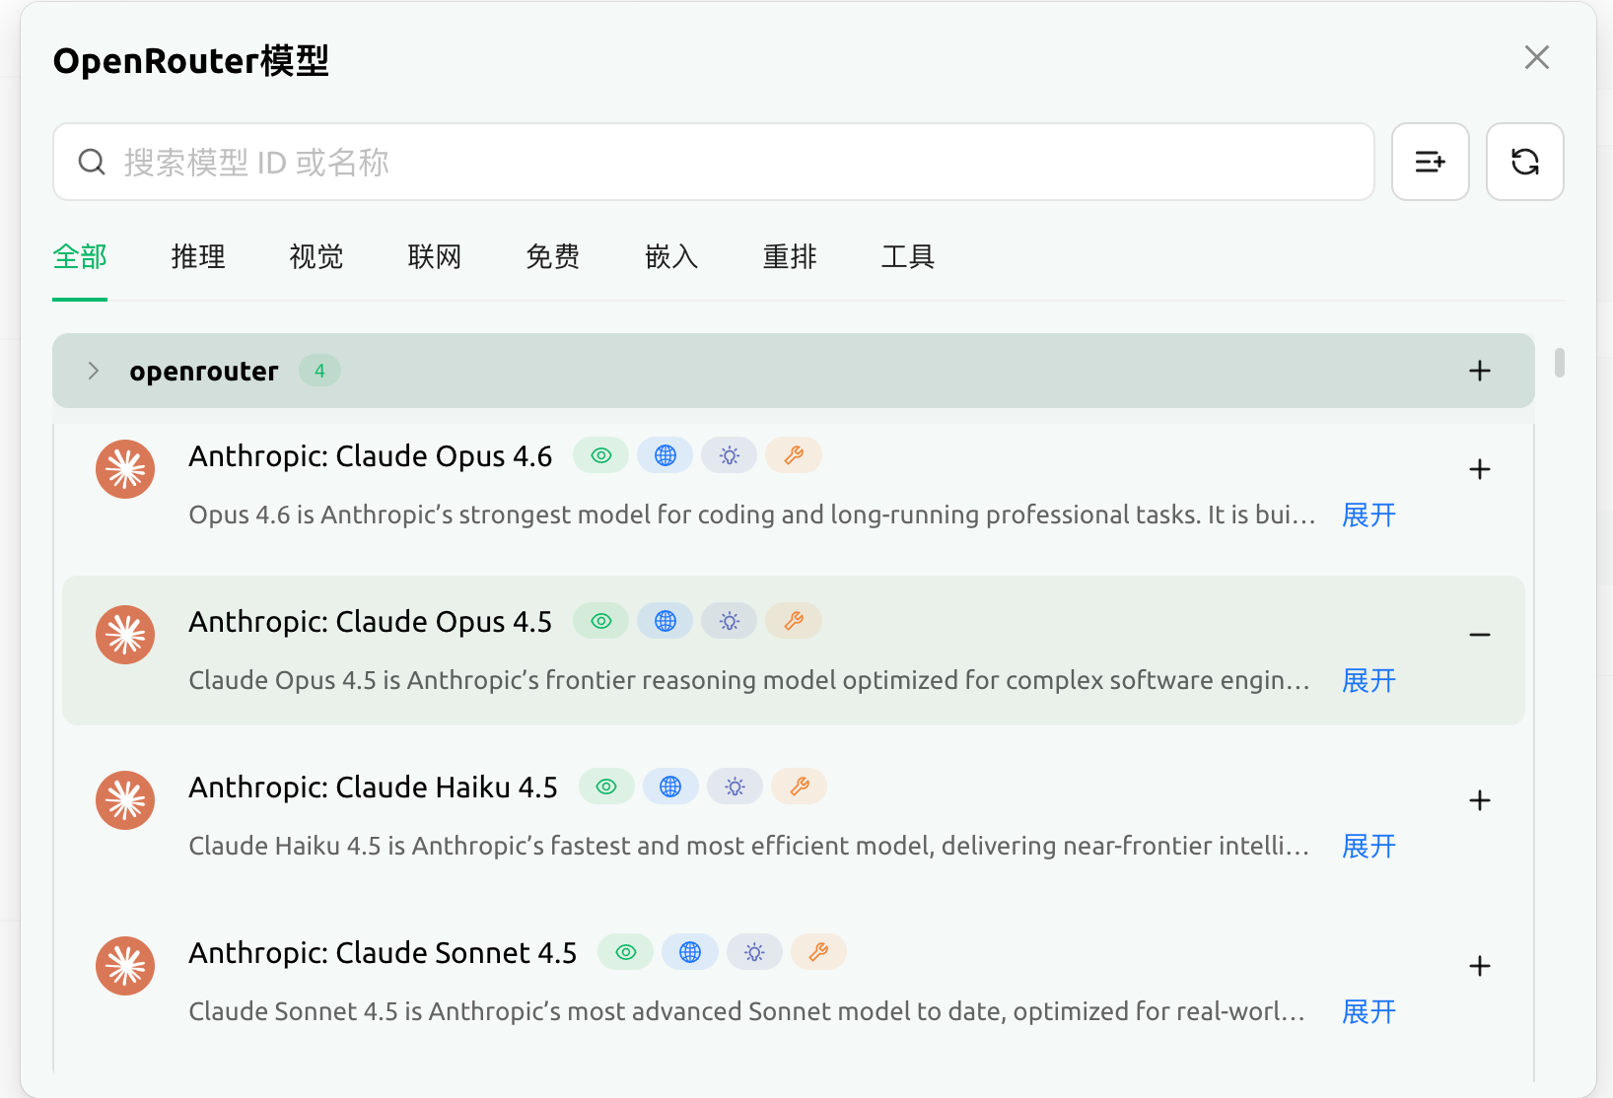Click the tools wrench badge for Claude Sonnet 4.5

[818, 952]
